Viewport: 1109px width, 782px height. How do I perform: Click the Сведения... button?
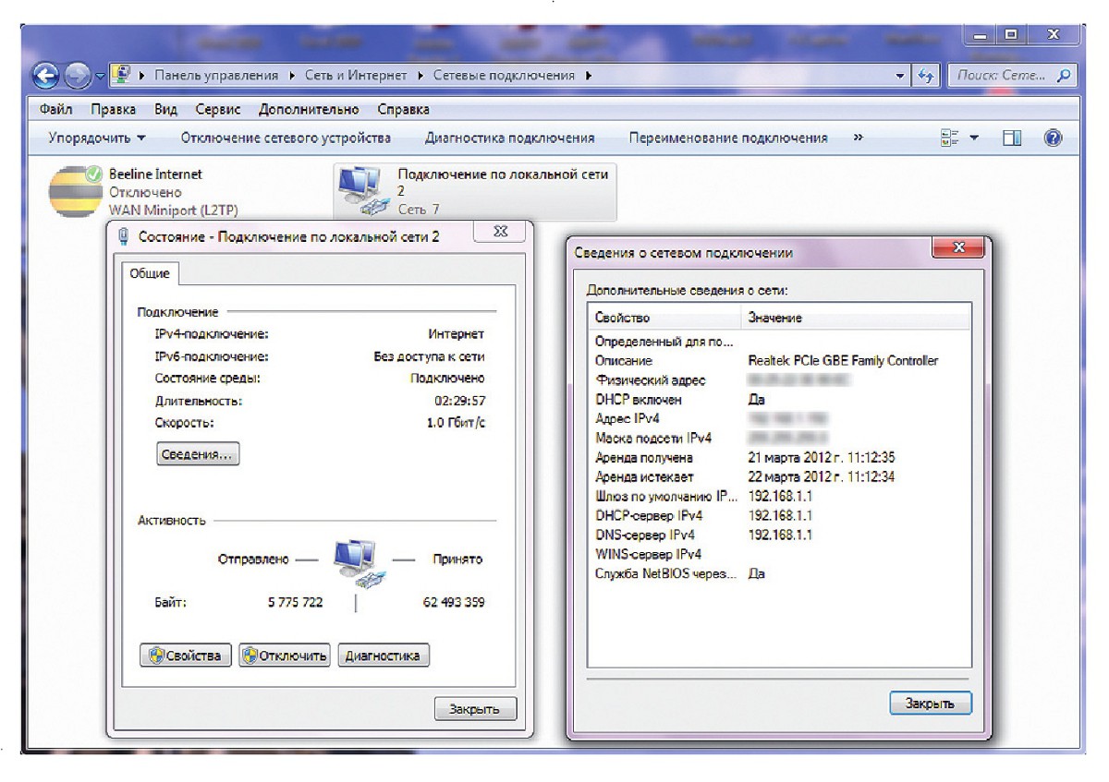[198, 454]
